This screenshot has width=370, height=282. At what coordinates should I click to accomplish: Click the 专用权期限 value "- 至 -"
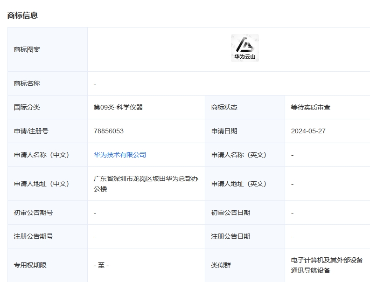[101, 265]
